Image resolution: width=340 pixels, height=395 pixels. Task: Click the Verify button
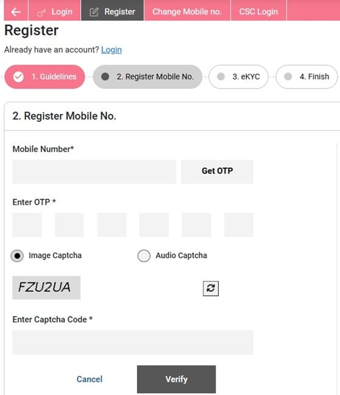[x=176, y=379]
